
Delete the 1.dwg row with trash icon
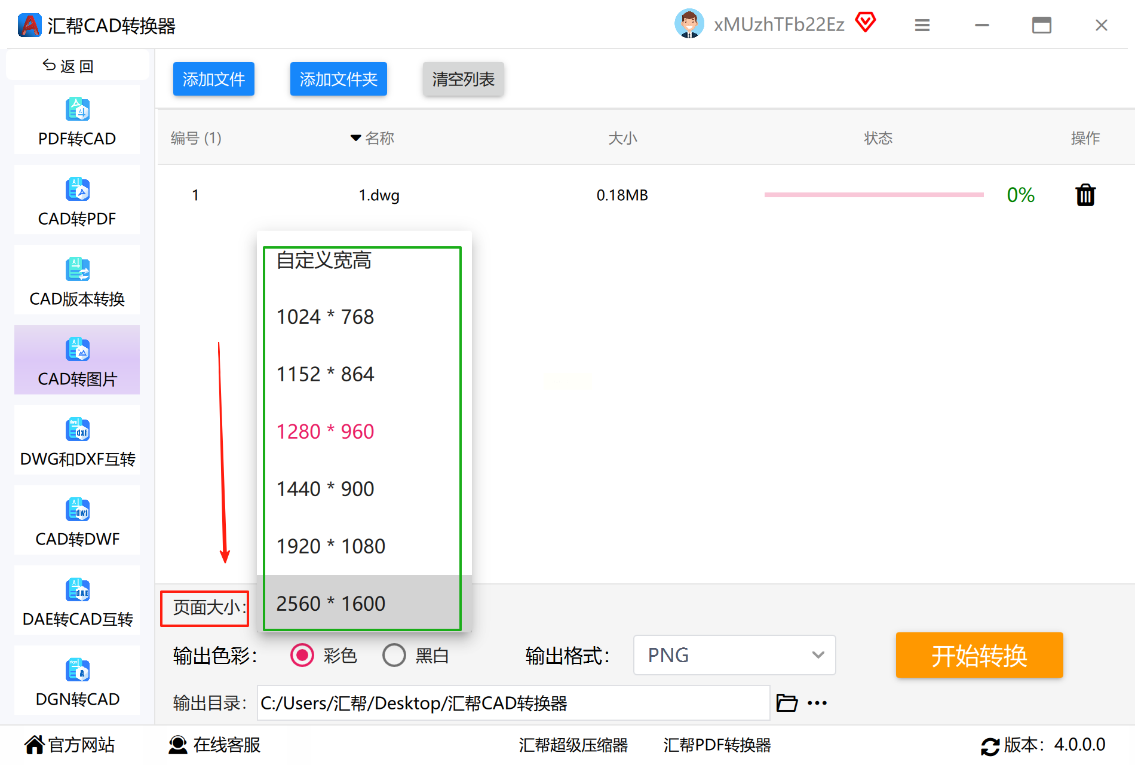pyautogui.click(x=1085, y=195)
